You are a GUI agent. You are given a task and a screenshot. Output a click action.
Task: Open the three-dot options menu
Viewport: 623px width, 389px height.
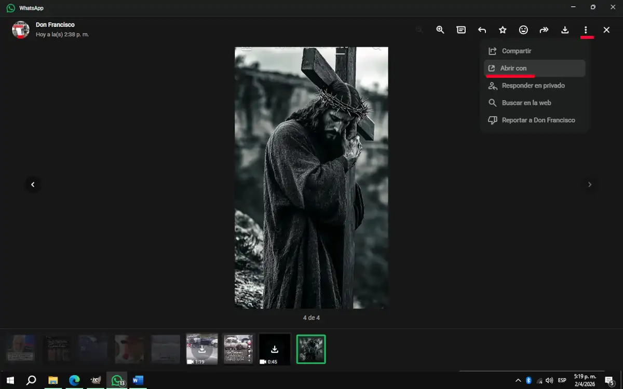[x=586, y=30]
